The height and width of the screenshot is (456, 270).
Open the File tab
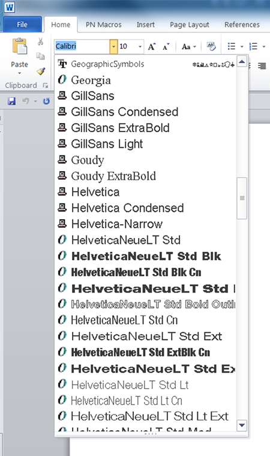point(22,25)
